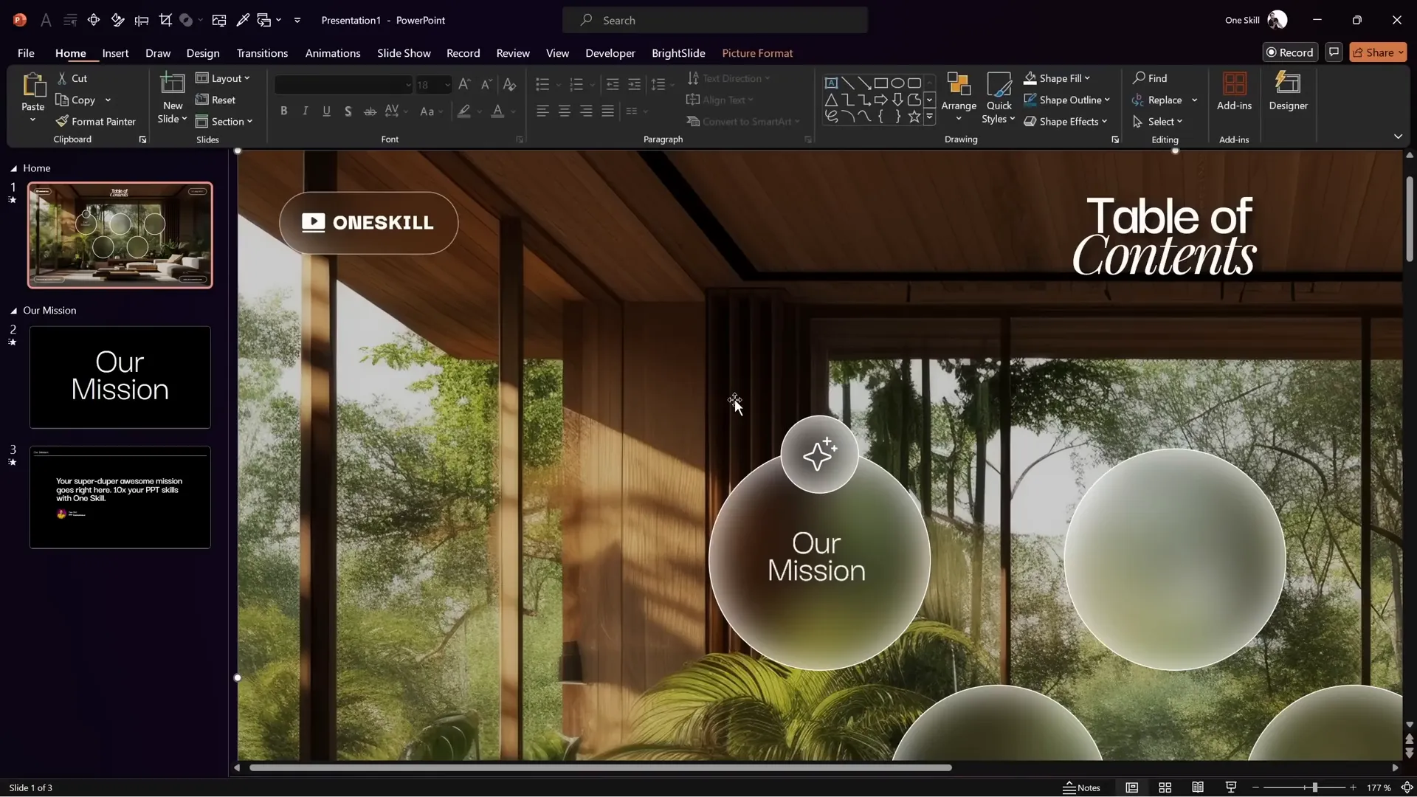1417x797 pixels.
Task: Activate the Format Painter
Action: click(x=95, y=121)
